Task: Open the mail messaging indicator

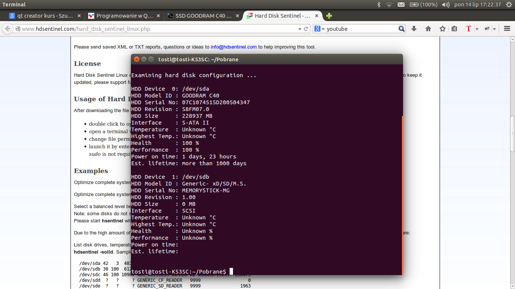Action: coord(401,5)
